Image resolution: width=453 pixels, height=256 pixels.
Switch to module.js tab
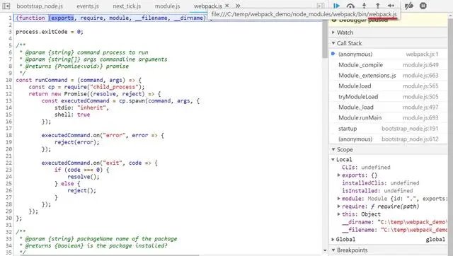tap(167, 6)
